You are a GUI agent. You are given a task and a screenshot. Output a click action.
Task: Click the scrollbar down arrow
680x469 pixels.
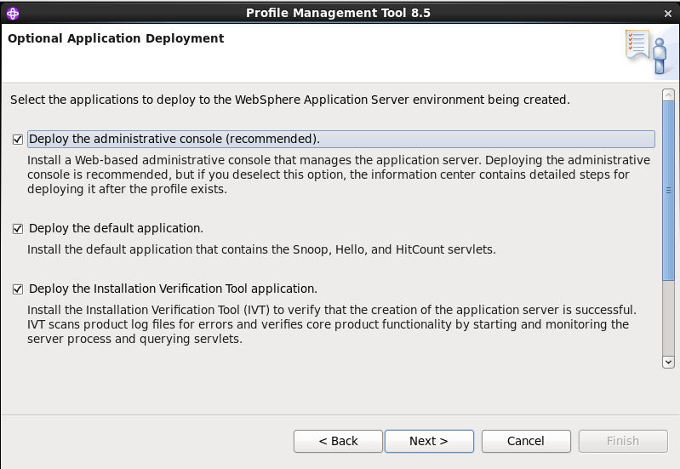pyautogui.click(x=668, y=362)
